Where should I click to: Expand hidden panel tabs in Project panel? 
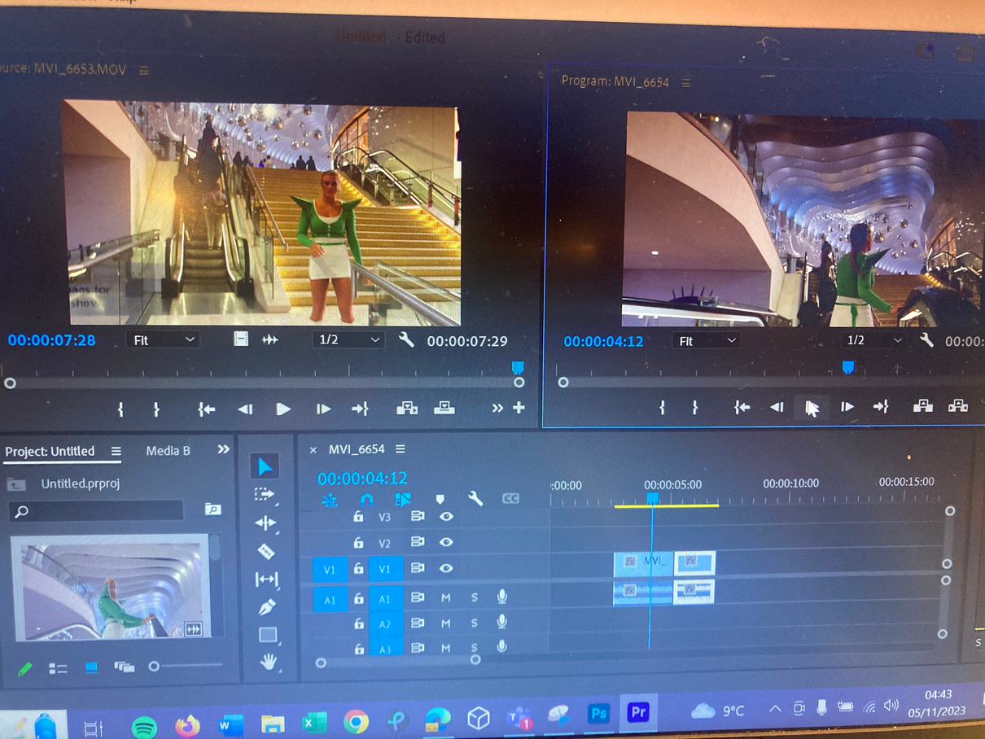(x=223, y=449)
